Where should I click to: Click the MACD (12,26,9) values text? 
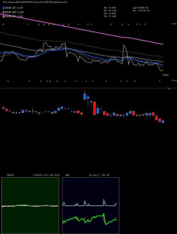click(46, 175)
